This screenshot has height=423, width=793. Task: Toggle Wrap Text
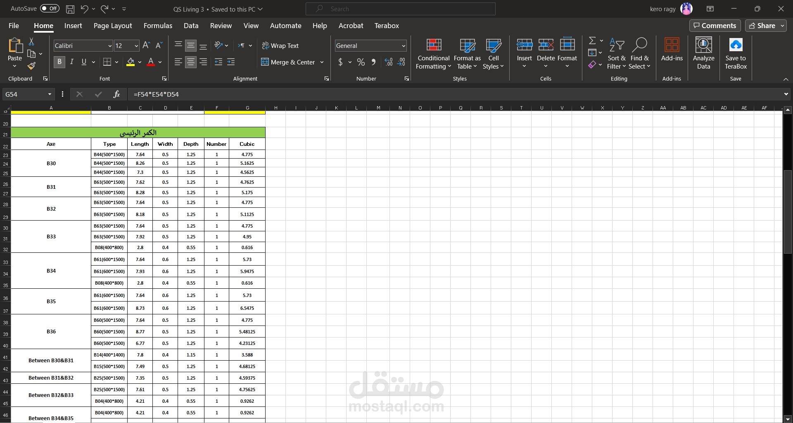pos(280,45)
